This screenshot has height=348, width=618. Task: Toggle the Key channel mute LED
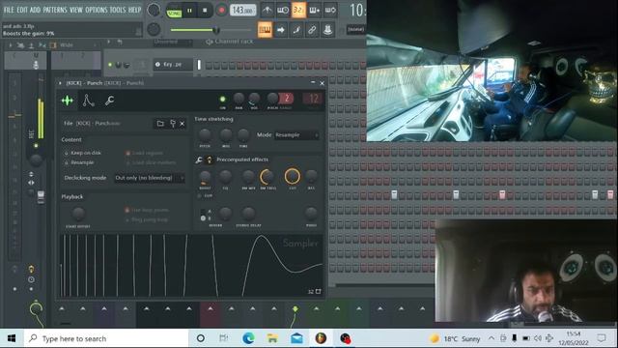tap(110, 65)
